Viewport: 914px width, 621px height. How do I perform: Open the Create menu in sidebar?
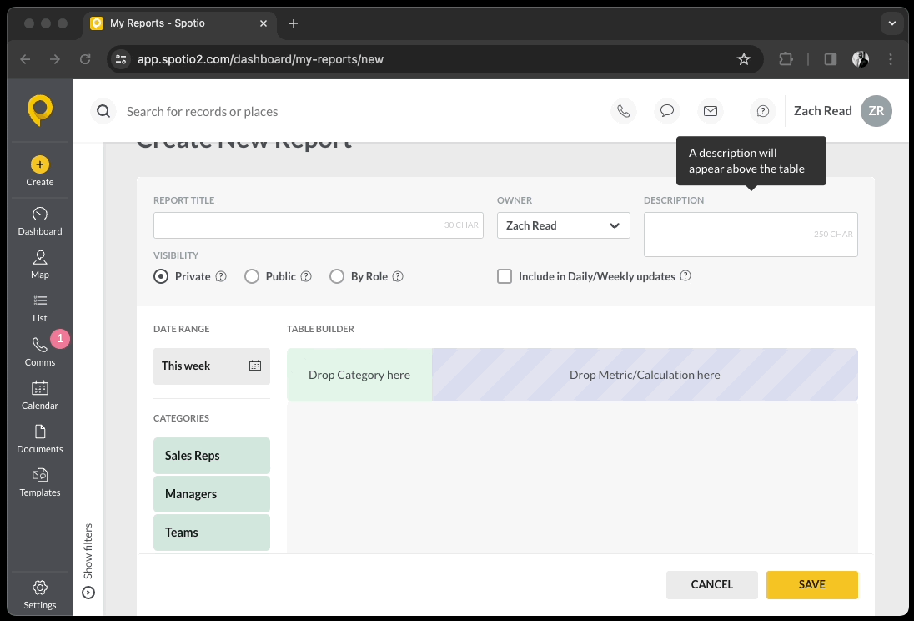point(40,172)
